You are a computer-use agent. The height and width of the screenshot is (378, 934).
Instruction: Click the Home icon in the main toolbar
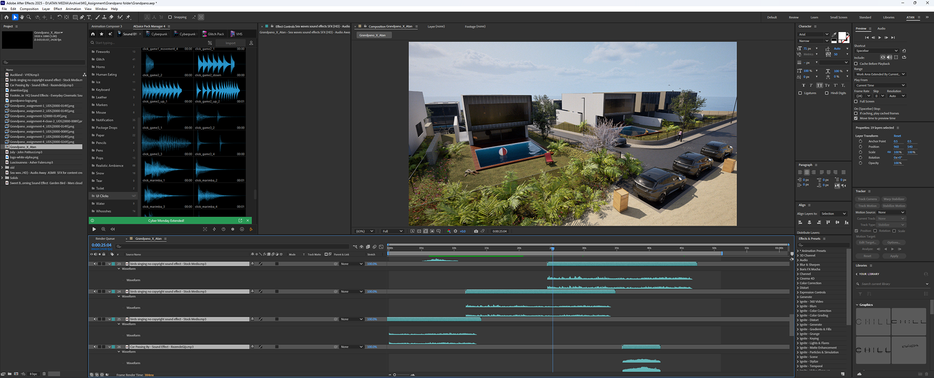pyautogui.click(x=6, y=17)
